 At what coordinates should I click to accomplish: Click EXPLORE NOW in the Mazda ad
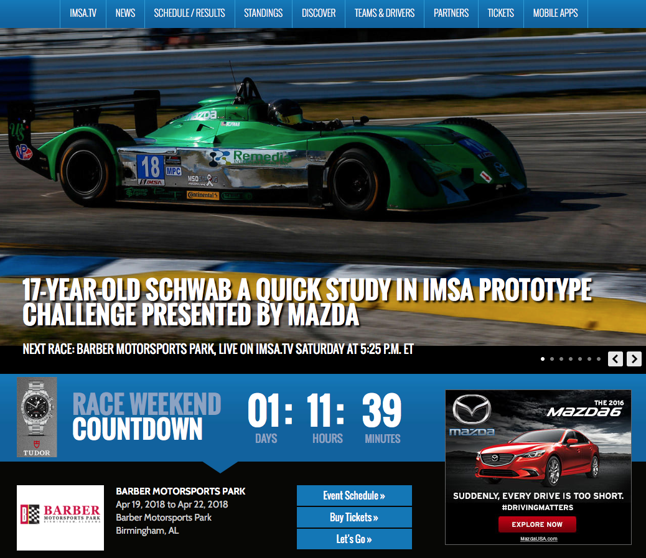pyautogui.click(x=537, y=524)
